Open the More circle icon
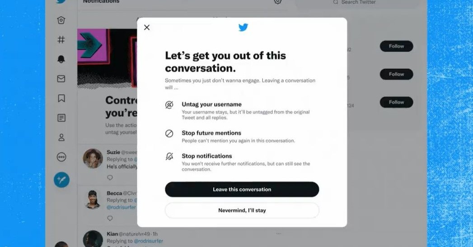Image resolution: width=473 pixels, height=247 pixels. [x=61, y=157]
